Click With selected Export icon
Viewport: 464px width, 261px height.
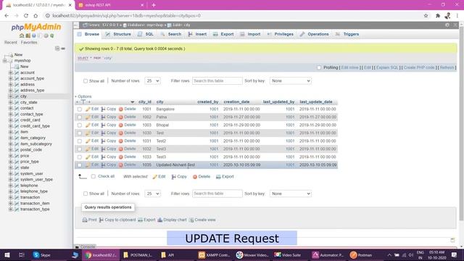[x=218, y=177]
